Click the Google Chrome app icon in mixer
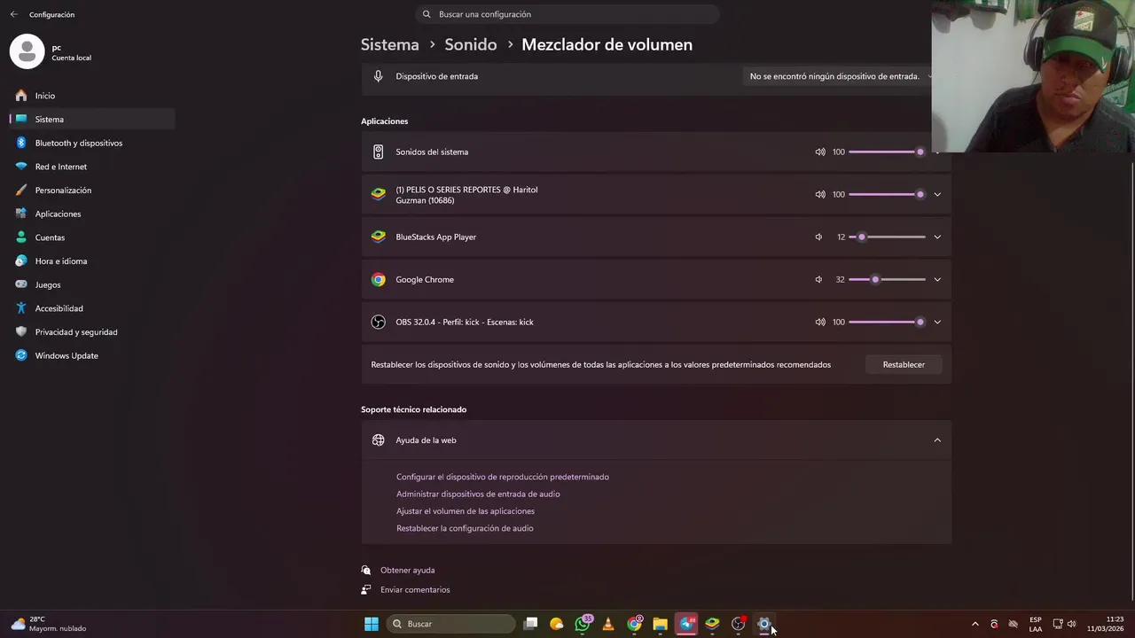This screenshot has height=638, width=1135. [x=379, y=279]
